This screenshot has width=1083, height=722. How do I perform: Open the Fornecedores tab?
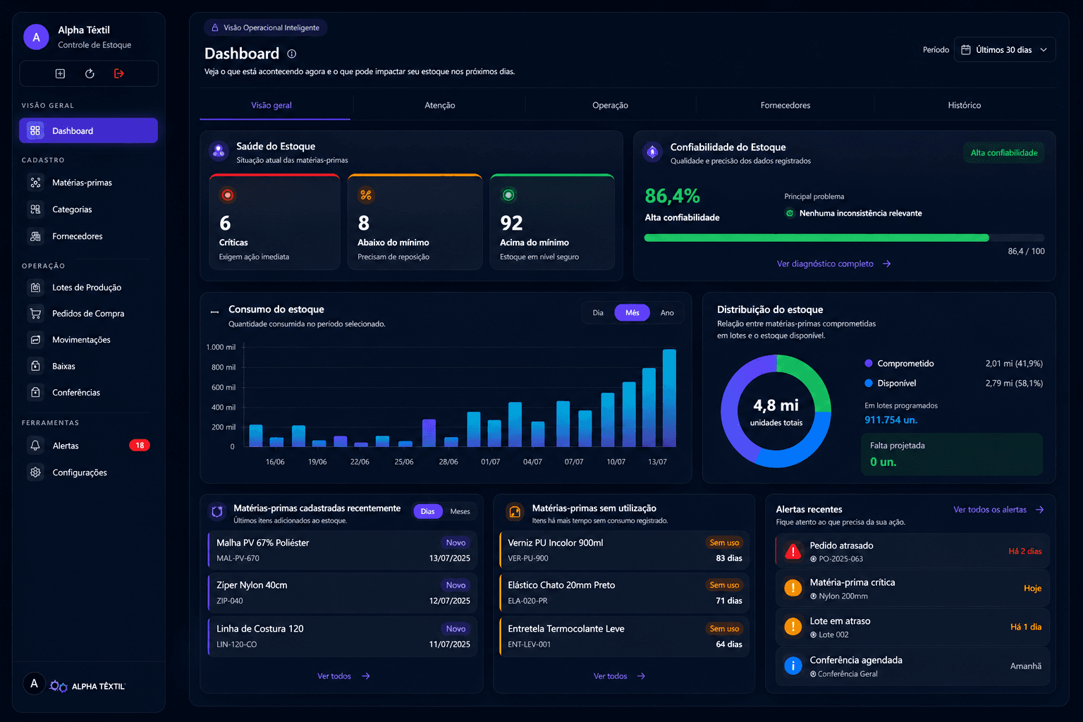tap(785, 105)
